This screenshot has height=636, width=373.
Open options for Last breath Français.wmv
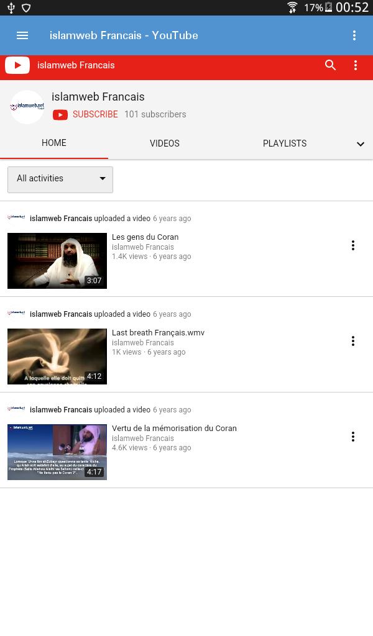352,341
